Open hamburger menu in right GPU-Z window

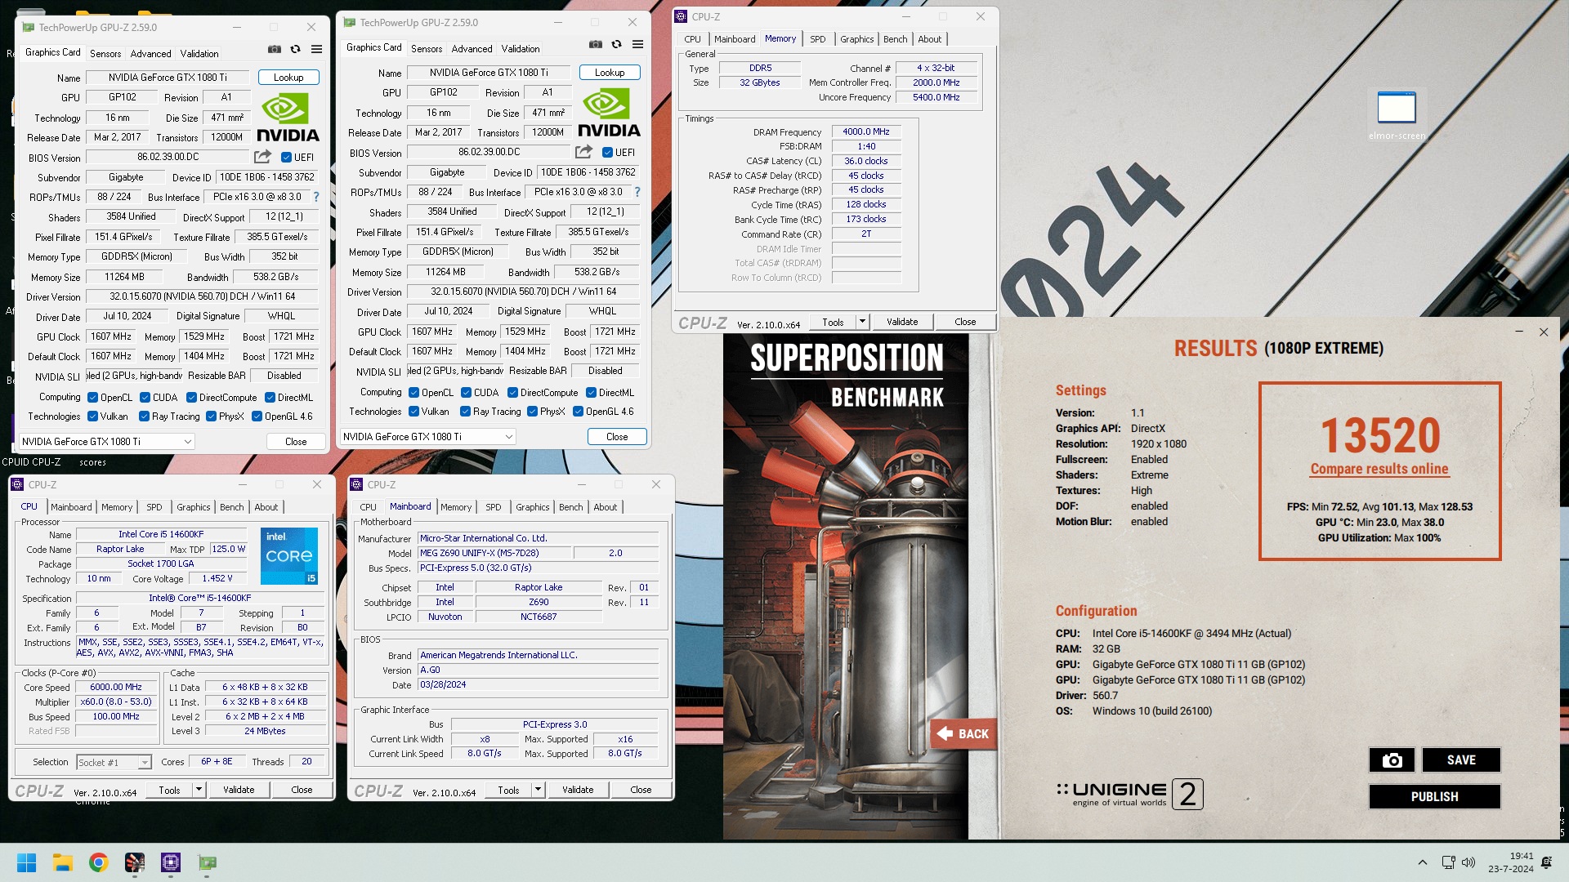(638, 44)
